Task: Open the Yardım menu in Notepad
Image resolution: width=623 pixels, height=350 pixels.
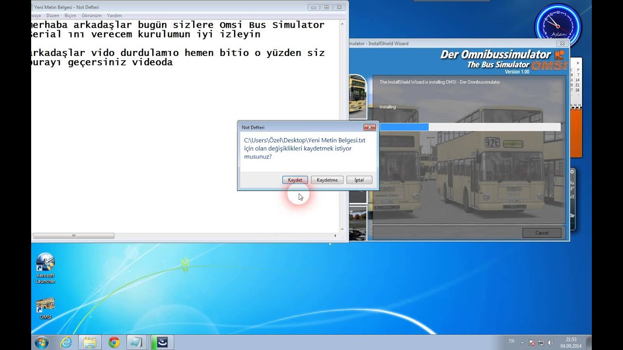Action: click(114, 16)
